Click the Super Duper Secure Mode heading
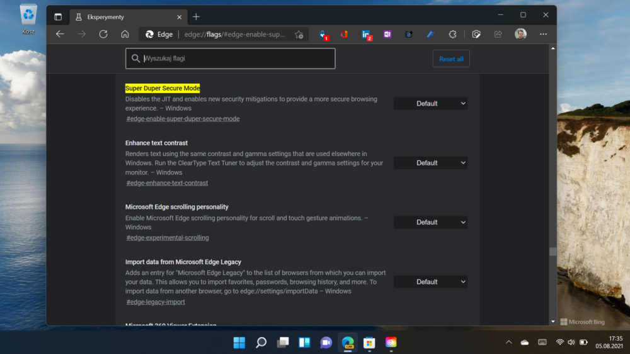 (x=163, y=88)
